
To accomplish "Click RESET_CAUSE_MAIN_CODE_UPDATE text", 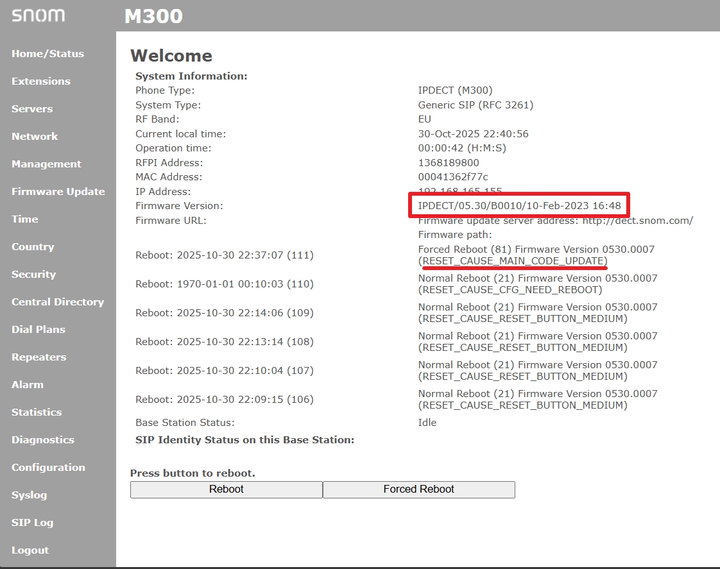I will coord(513,260).
